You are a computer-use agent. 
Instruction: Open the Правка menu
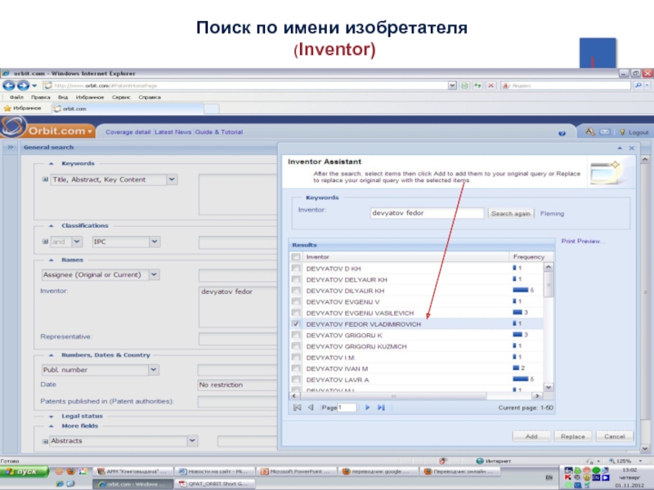click(x=40, y=97)
